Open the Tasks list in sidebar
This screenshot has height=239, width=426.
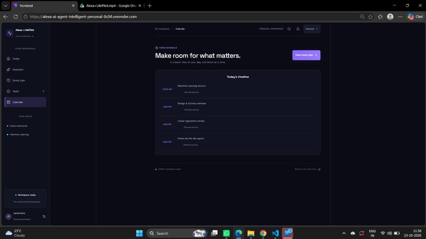click(x=25, y=91)
